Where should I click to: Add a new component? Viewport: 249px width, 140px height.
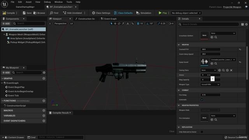click(6, 23)
